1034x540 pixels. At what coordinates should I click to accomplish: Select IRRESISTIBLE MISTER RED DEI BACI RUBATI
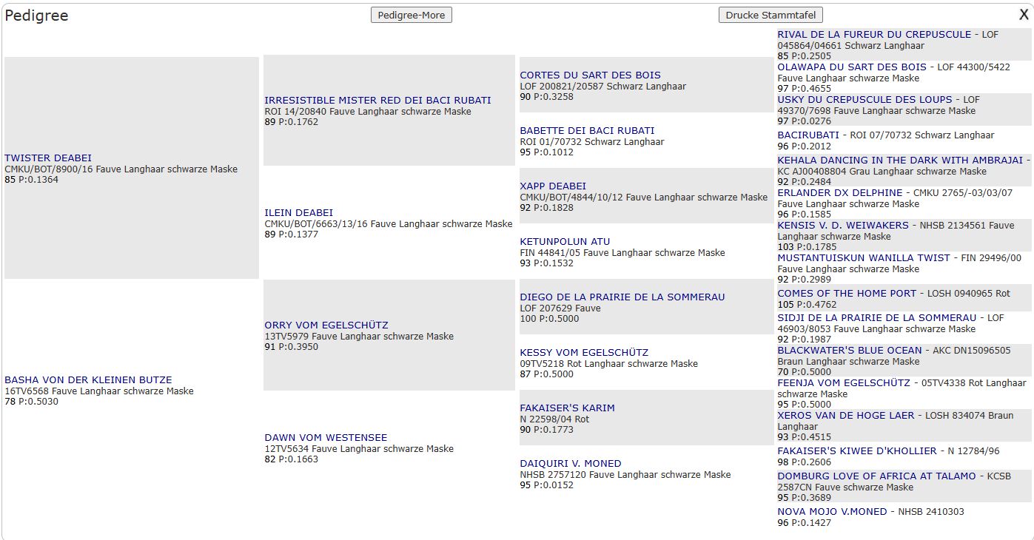[x=377, y=100]
